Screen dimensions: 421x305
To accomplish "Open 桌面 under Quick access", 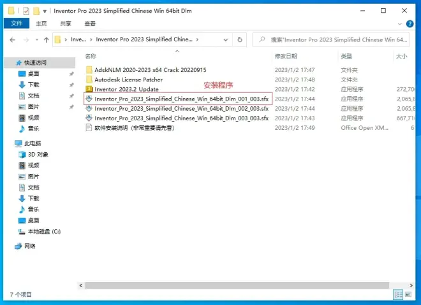I will click(33, 74).
